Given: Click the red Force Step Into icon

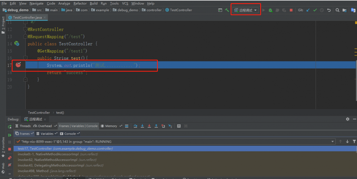Looking at the screenshot, I should point(149,126).
